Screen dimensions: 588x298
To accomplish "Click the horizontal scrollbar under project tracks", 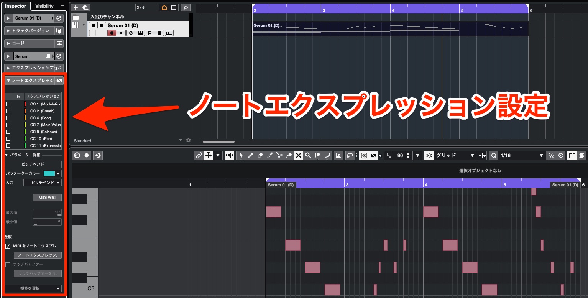I will point(218,142).
